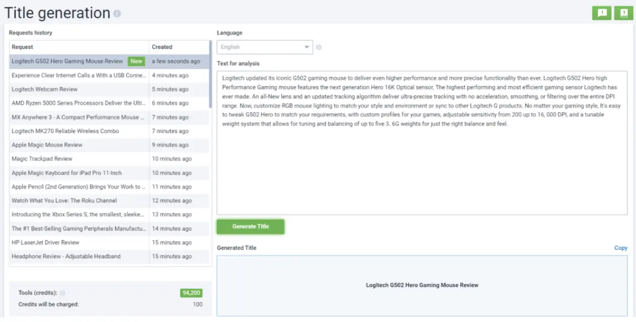Click the Title generation heading
The height and width of the screenshot is (322, 636).
57,13
